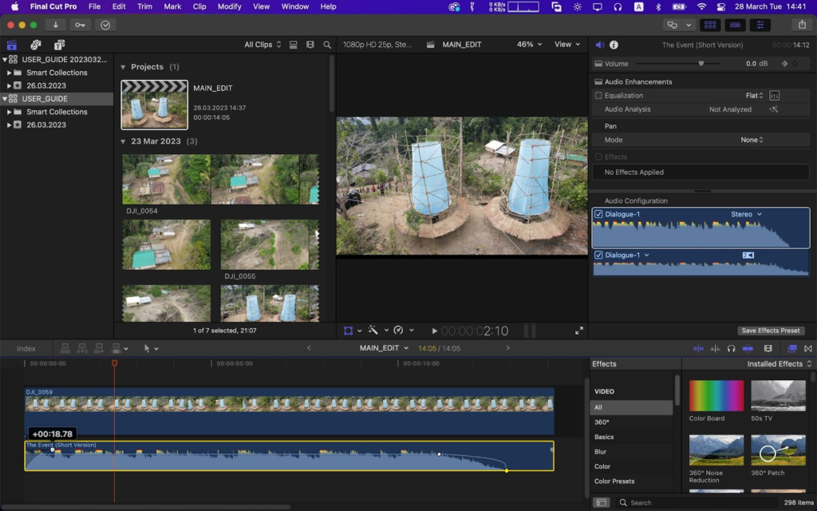Screen dimensions: 817x511
Task: Open the timeline Index
Action: click(x=26, y=349)
